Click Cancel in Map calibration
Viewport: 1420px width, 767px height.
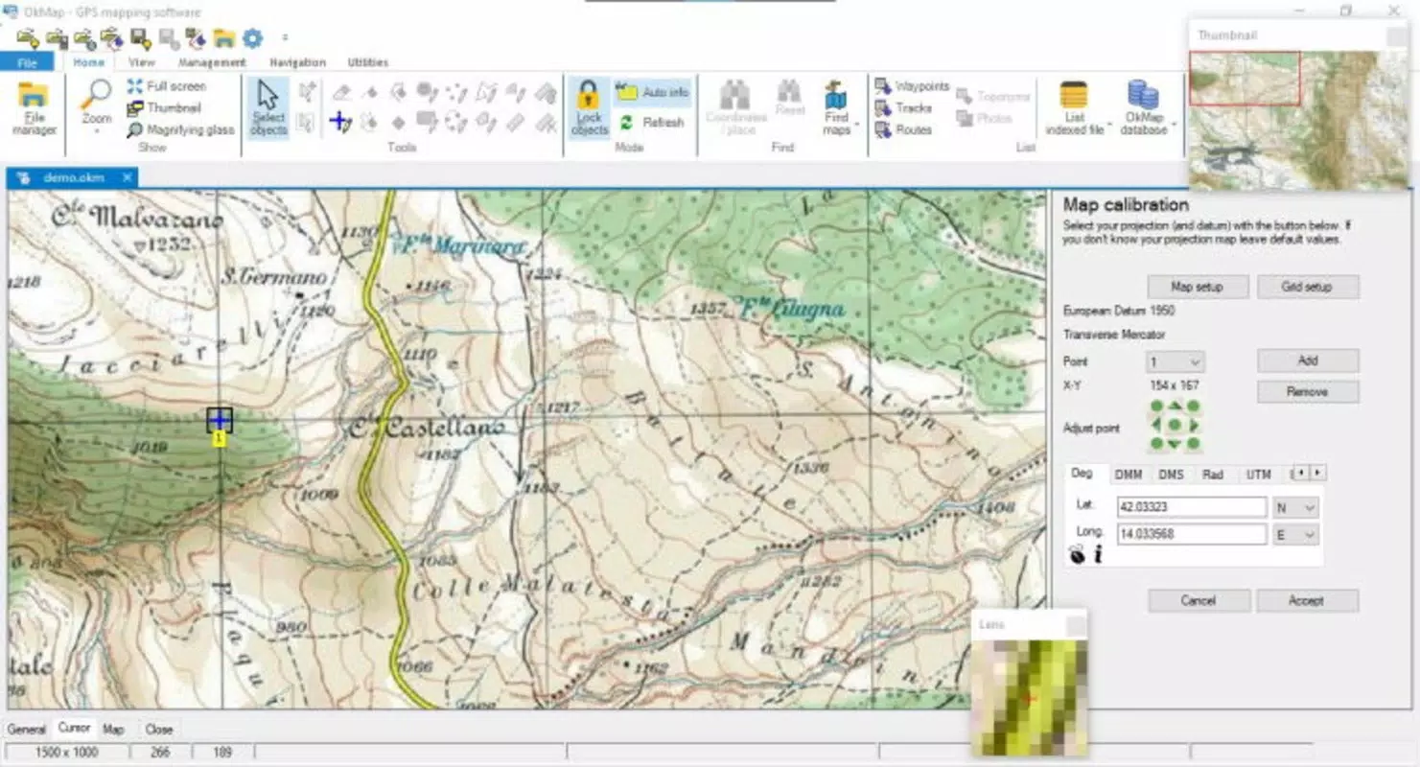point(1199,600)
